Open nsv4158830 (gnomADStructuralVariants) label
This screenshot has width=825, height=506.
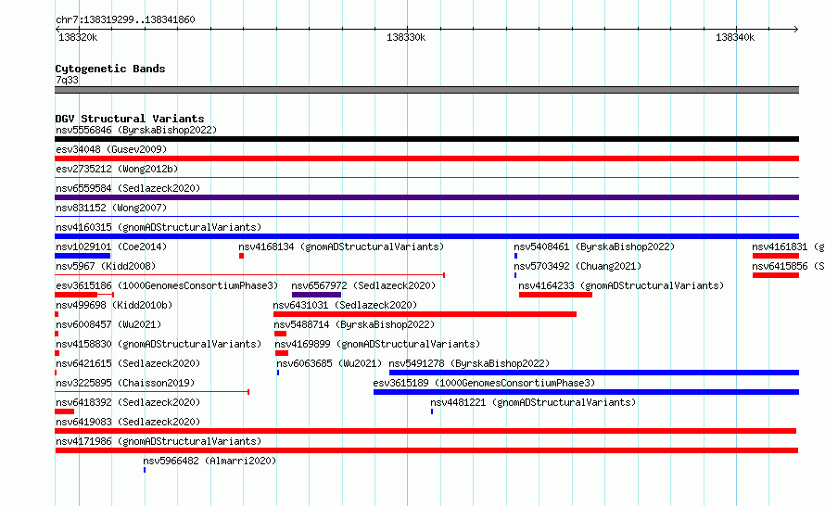pos(159,344)
